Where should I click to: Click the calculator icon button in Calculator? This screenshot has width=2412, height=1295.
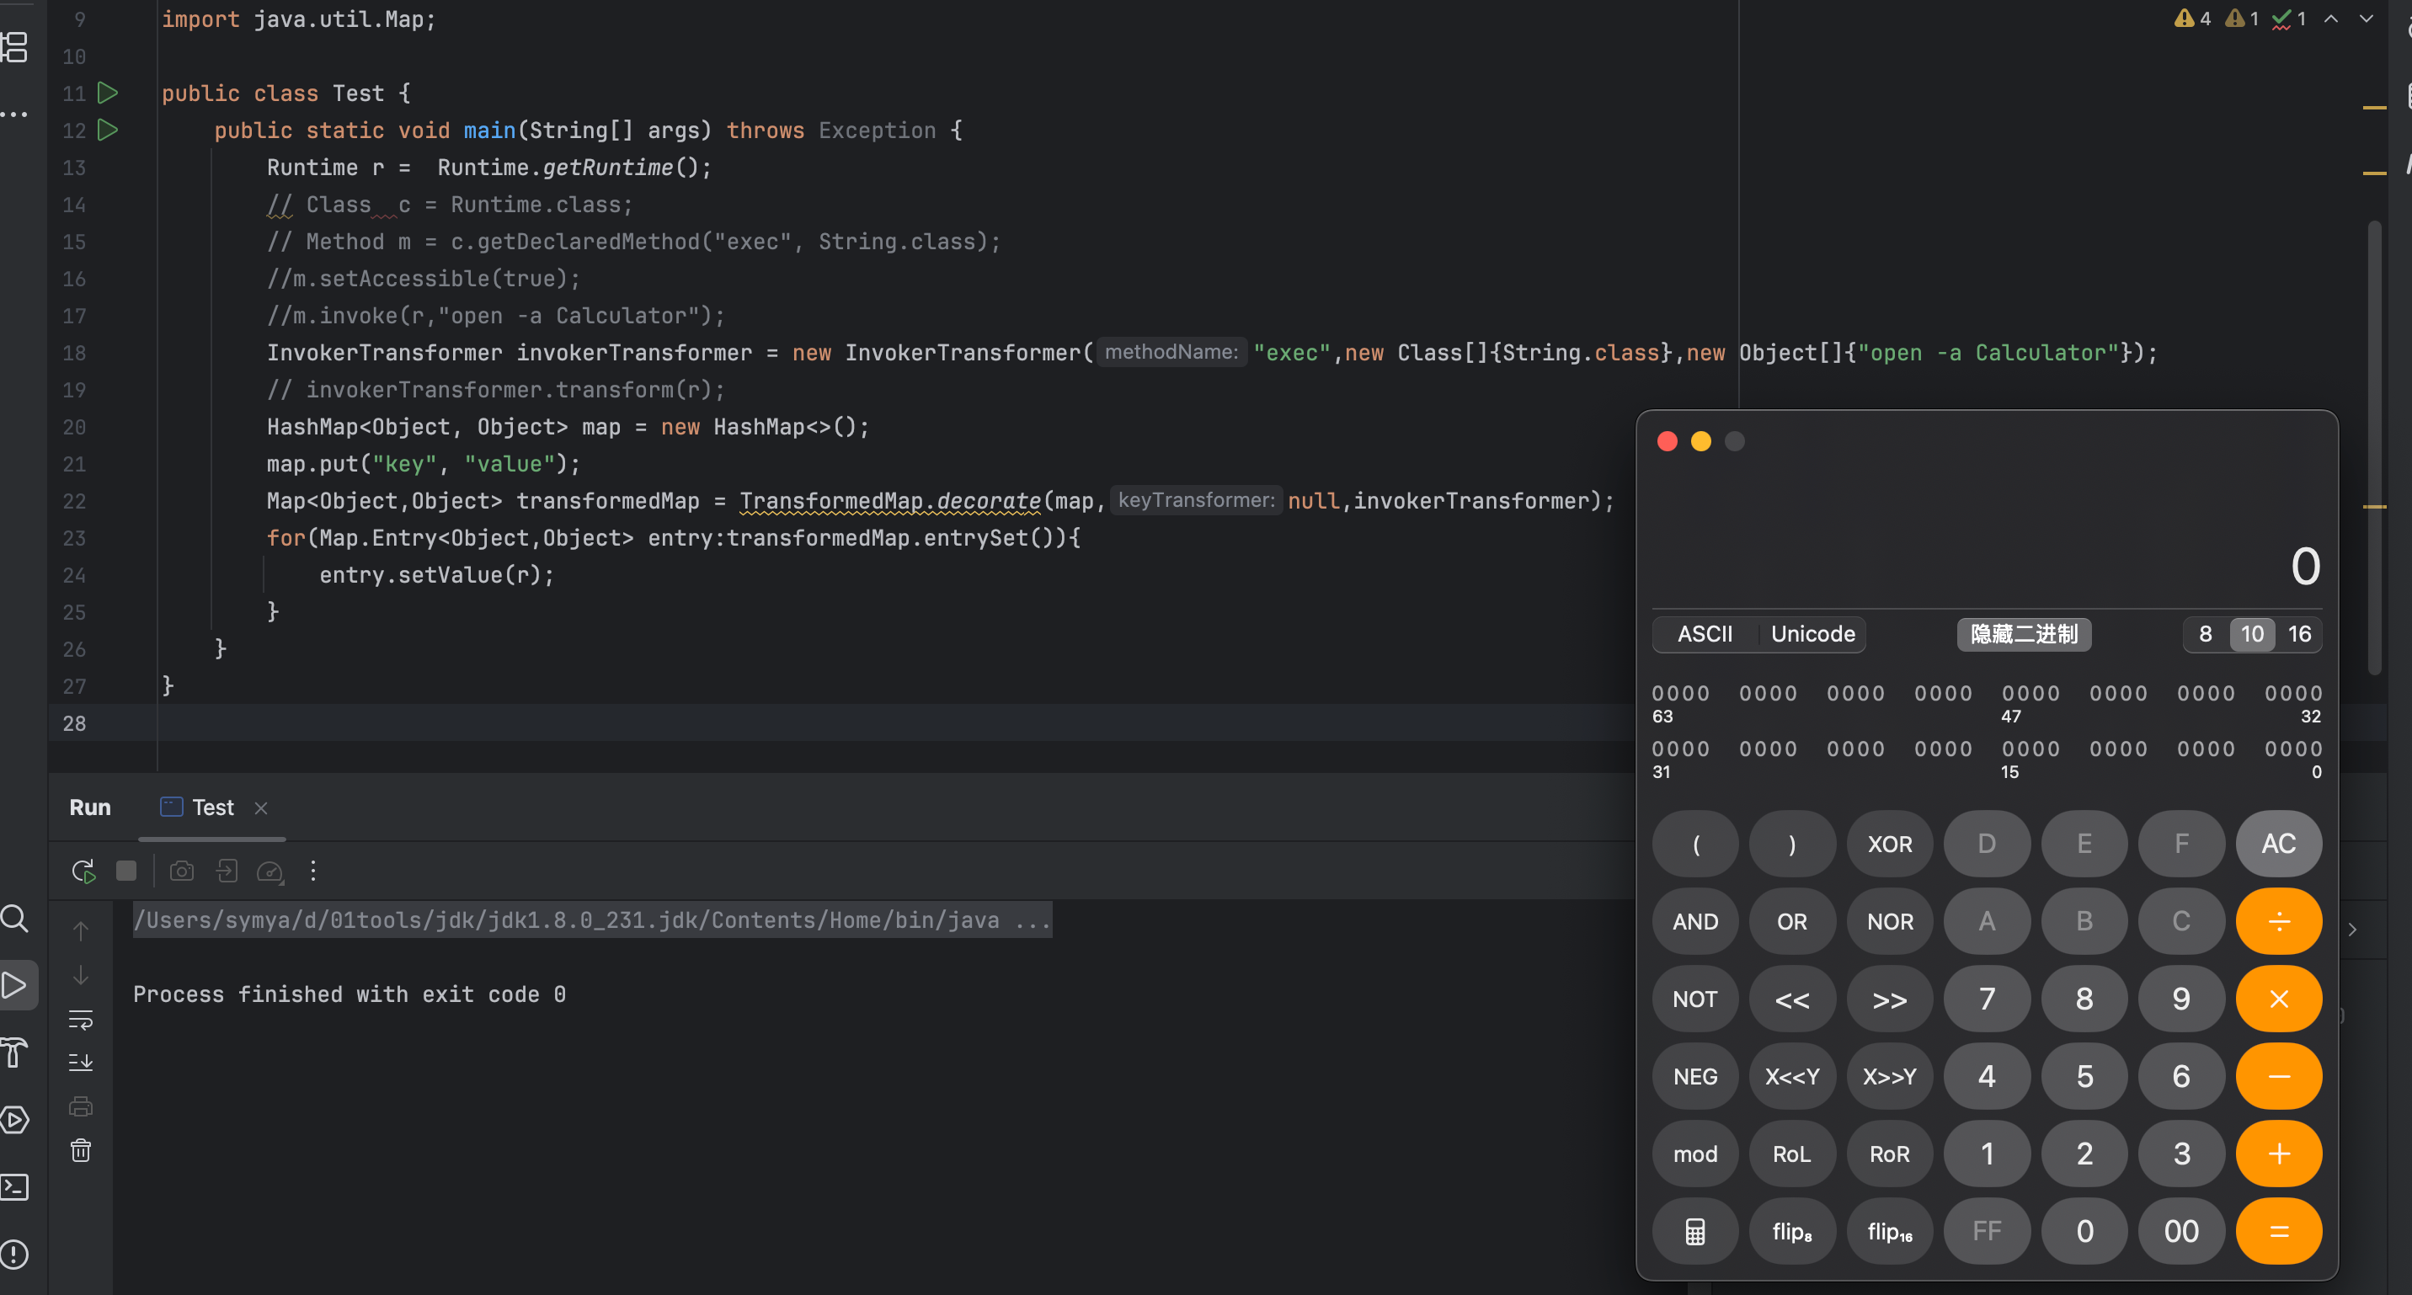(x=1694, y=1230)
